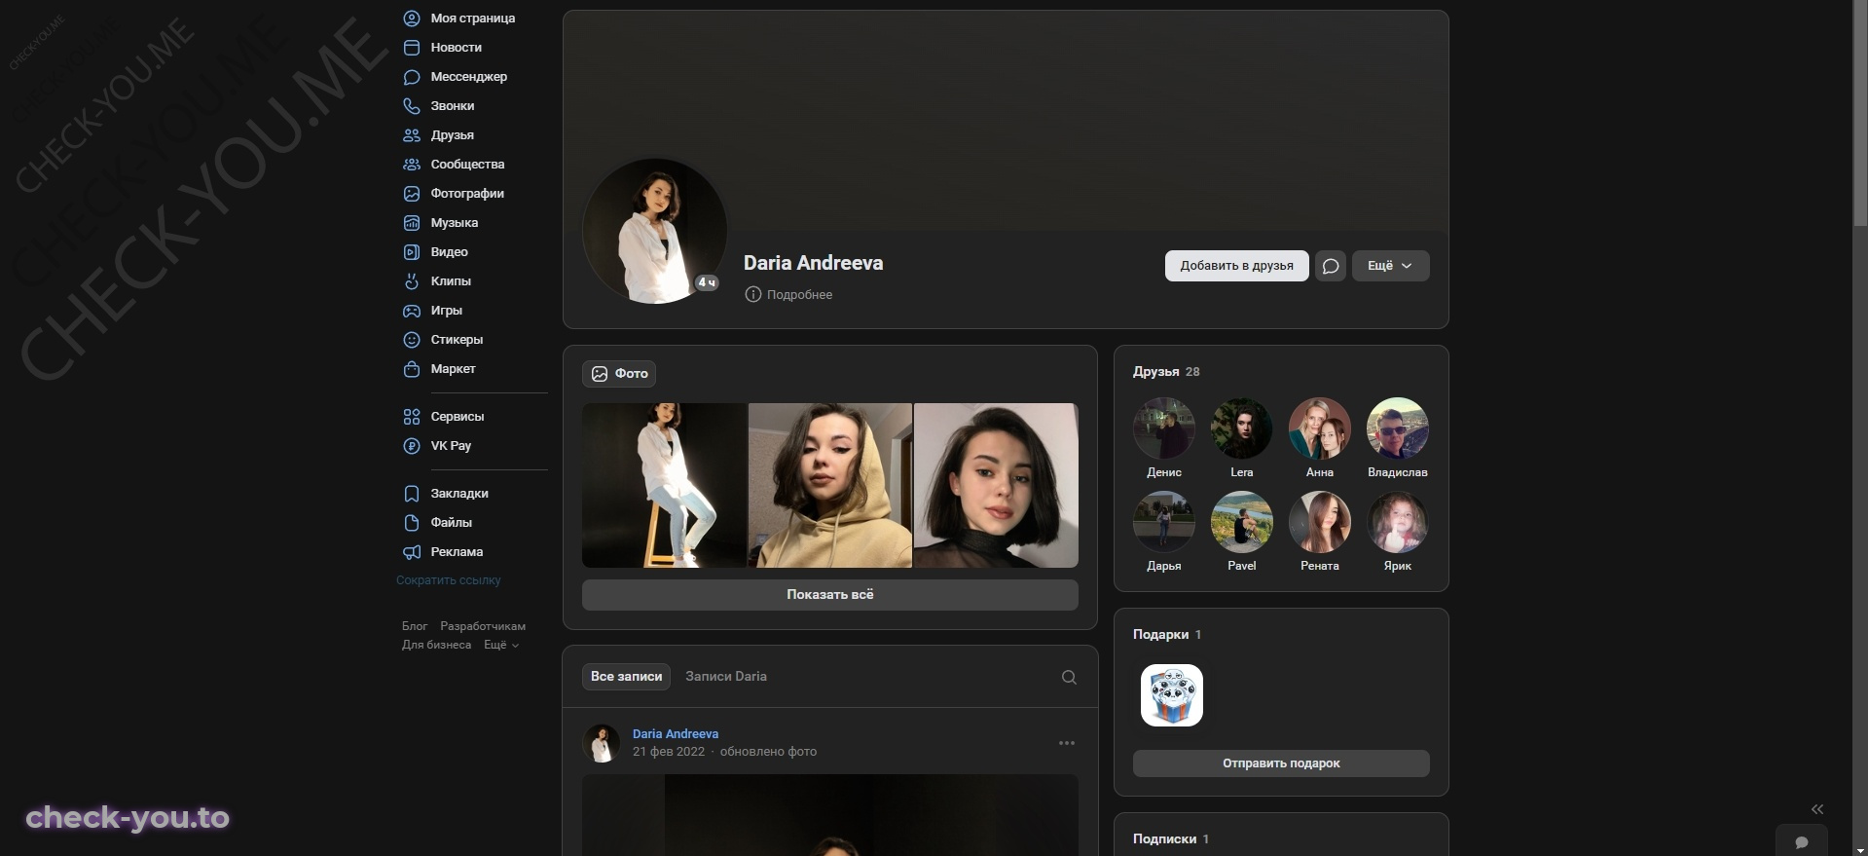Open the three-dots post options menu
The image size is (1868, 856).
[x=1067, y=743]
